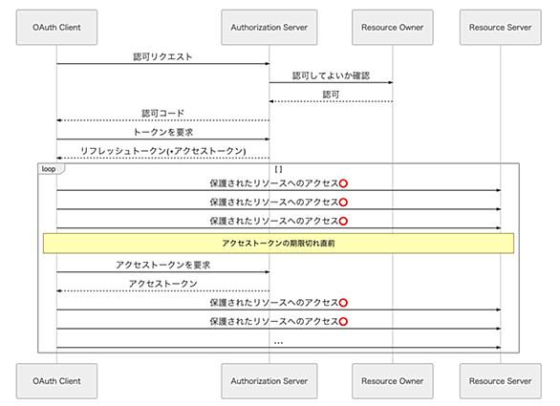Image resolution: width=560 pixels, height=406 pixels.
Task: Click the last red circle in loop
Action: click(343, 322)
